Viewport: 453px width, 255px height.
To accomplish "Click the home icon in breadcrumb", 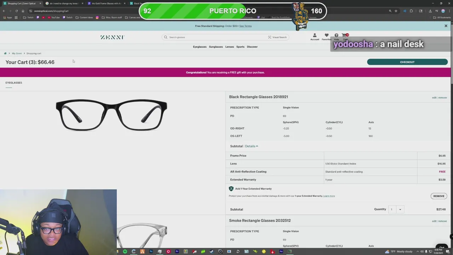I will click(5, 53).
